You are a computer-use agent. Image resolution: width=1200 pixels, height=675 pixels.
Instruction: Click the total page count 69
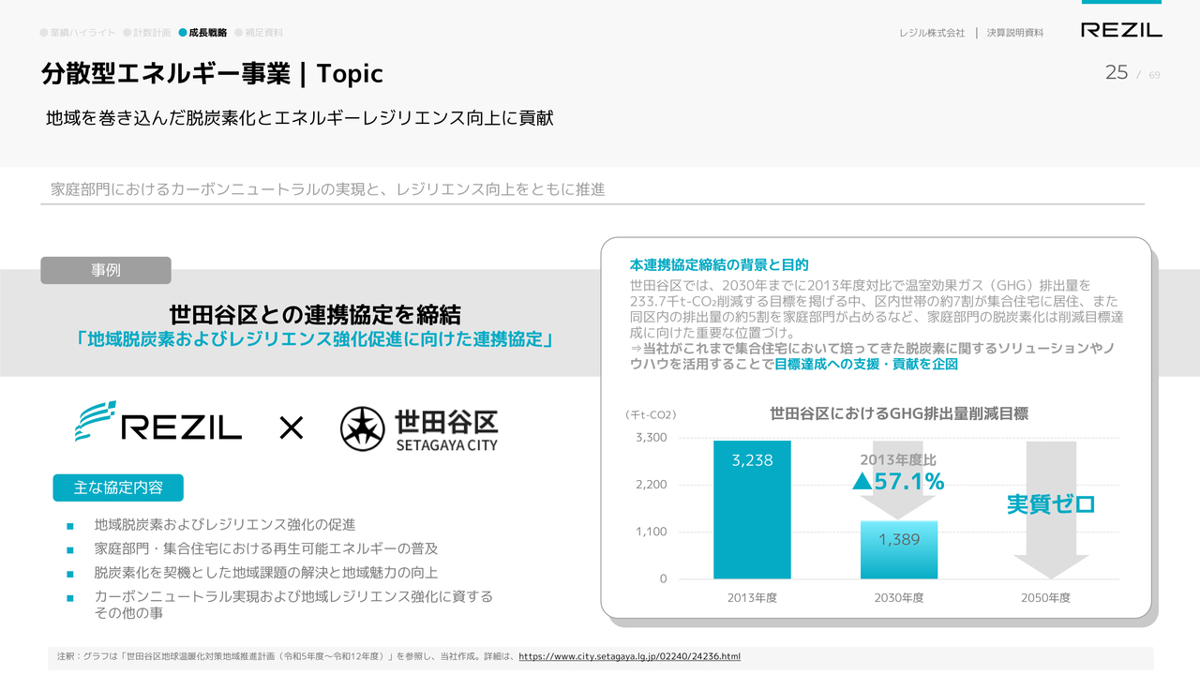tap(1154, 75)
